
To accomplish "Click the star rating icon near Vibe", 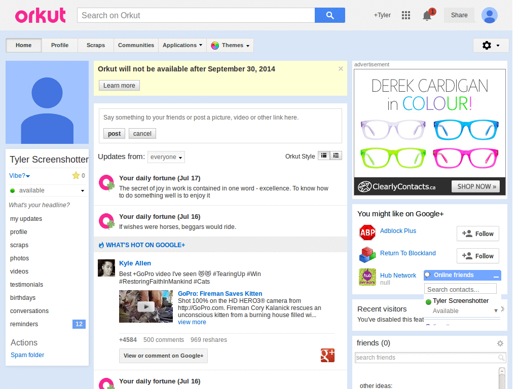I will [76, 176].
